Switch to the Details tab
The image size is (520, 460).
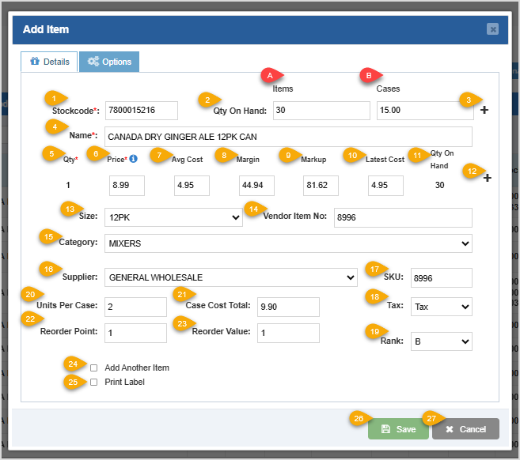tap(49, 62)
